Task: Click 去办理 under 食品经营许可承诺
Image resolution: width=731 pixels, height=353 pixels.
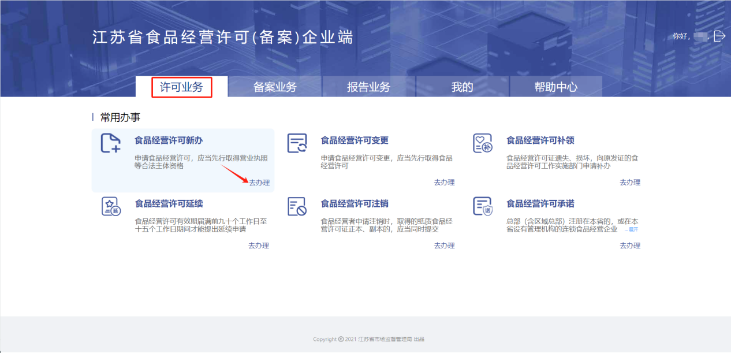Action: point(630,246)
